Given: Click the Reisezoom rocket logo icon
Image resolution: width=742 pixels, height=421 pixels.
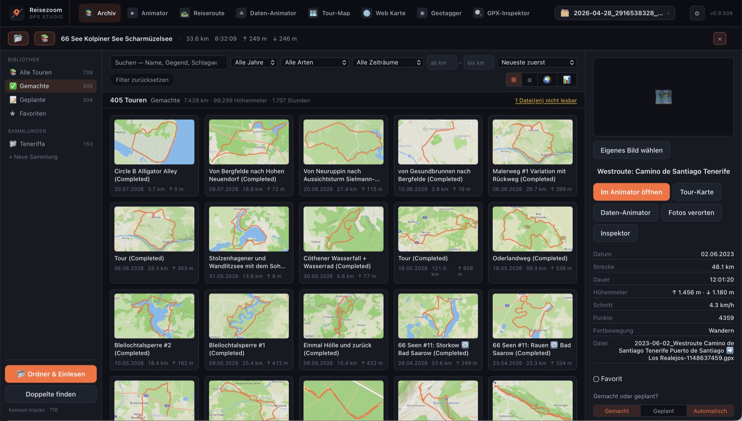Looking at the screenshot, I should (x=16, y=13).
